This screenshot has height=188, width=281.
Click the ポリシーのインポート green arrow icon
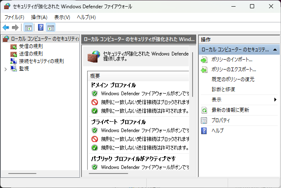click(x=204, y=60)
